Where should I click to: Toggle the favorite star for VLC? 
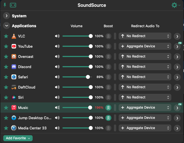[6, 36]
